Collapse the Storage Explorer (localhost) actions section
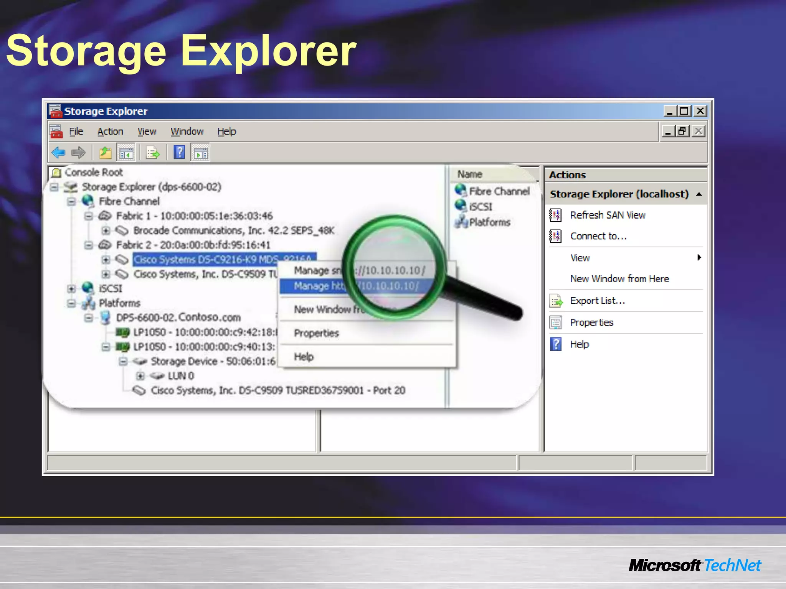Image resolution: width=786 pixels, height=589 pixels. coord(699,194)
